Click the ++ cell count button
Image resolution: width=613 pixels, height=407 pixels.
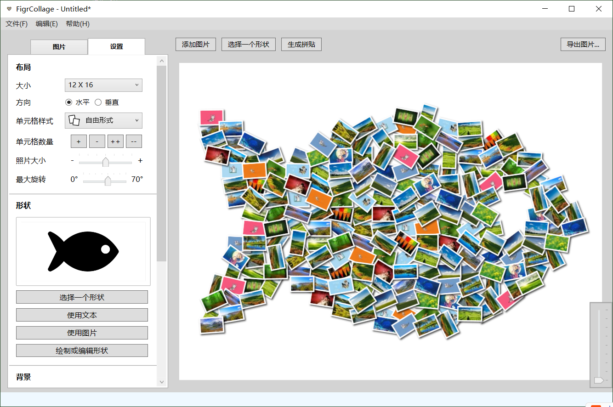115,141
